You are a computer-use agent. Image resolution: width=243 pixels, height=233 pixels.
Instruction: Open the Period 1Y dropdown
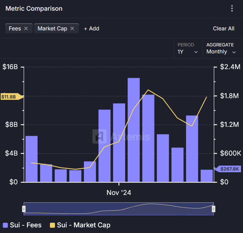coord(188,49)
